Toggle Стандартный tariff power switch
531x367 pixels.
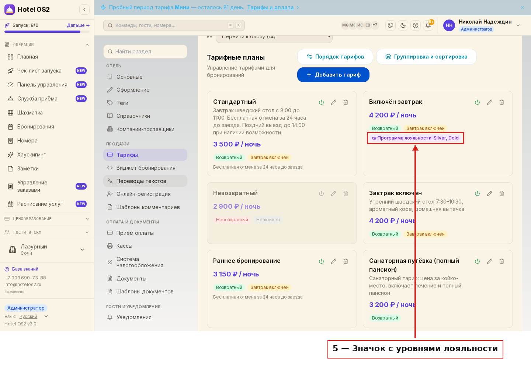pos(321,102)
